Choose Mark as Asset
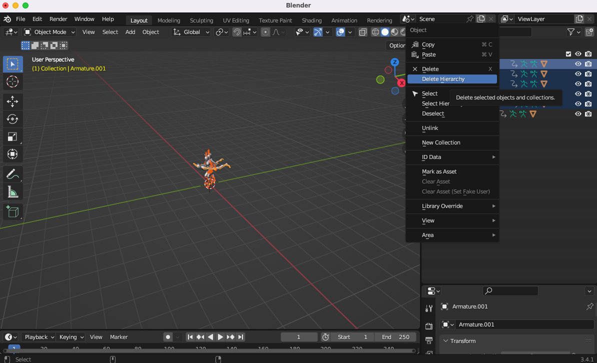Image resolution: width=597 pixels, height=363 pixels. (x=452, y=172)
